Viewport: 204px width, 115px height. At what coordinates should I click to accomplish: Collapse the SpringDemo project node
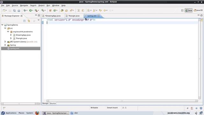coord(2,25)
